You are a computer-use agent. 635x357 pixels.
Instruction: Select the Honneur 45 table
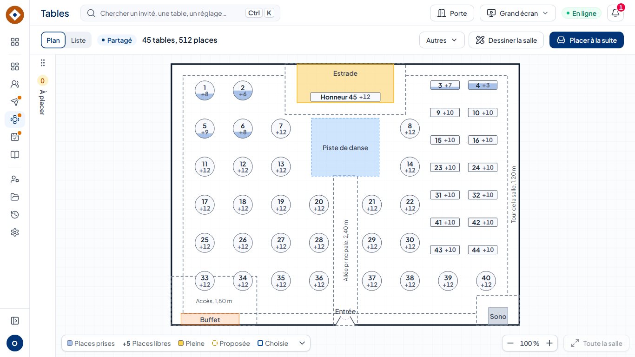[345, 97]
